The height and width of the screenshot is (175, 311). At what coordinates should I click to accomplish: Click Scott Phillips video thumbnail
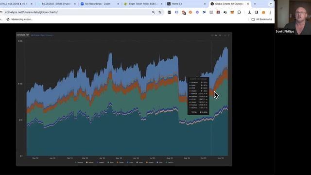click(x=294, y=17)
